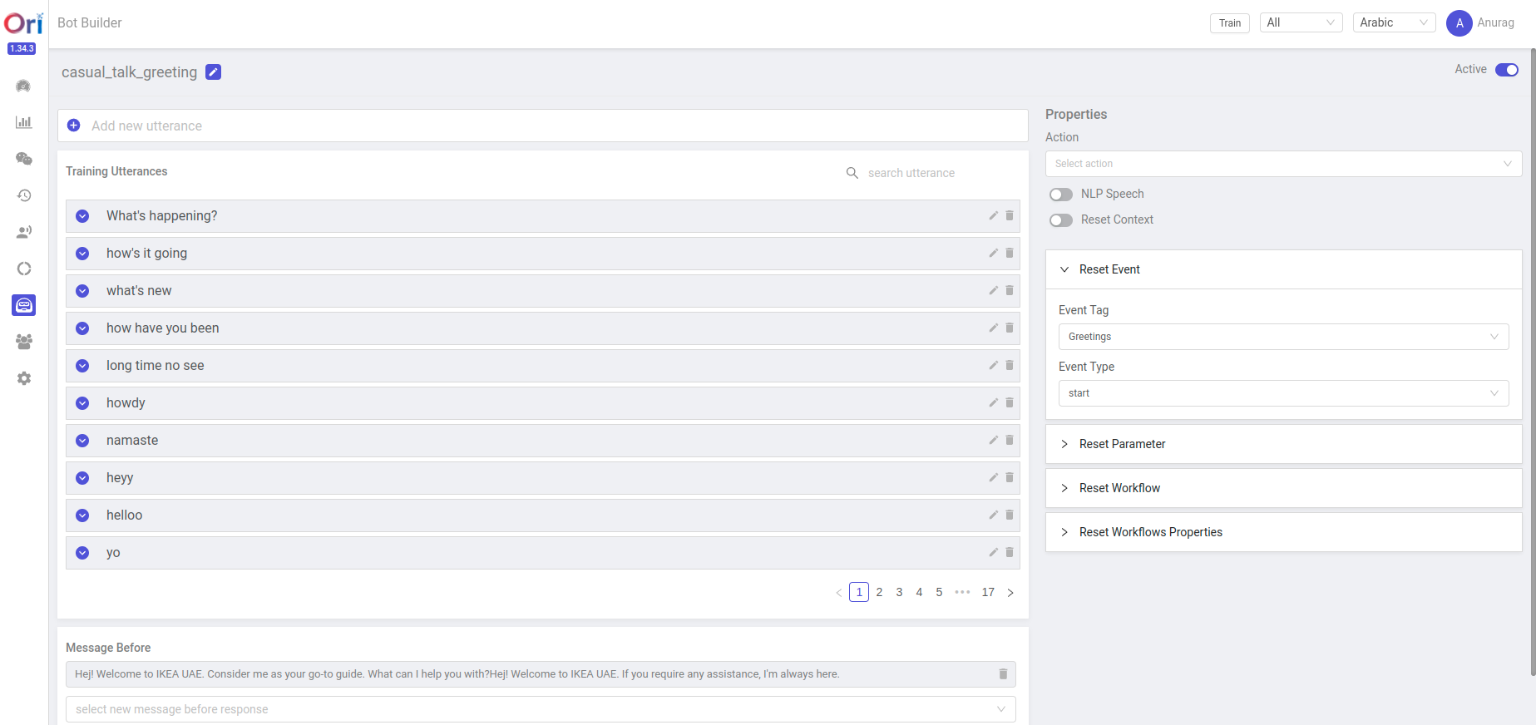Open the analytics chart sidebar icon

point(24,122)
